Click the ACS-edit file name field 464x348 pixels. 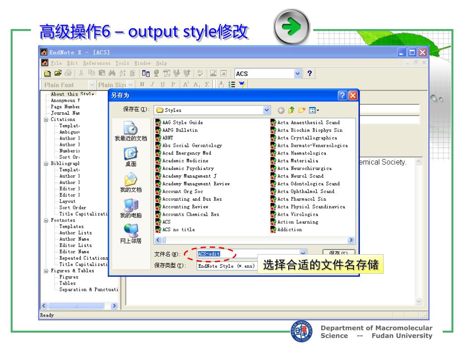pos(251,254)
